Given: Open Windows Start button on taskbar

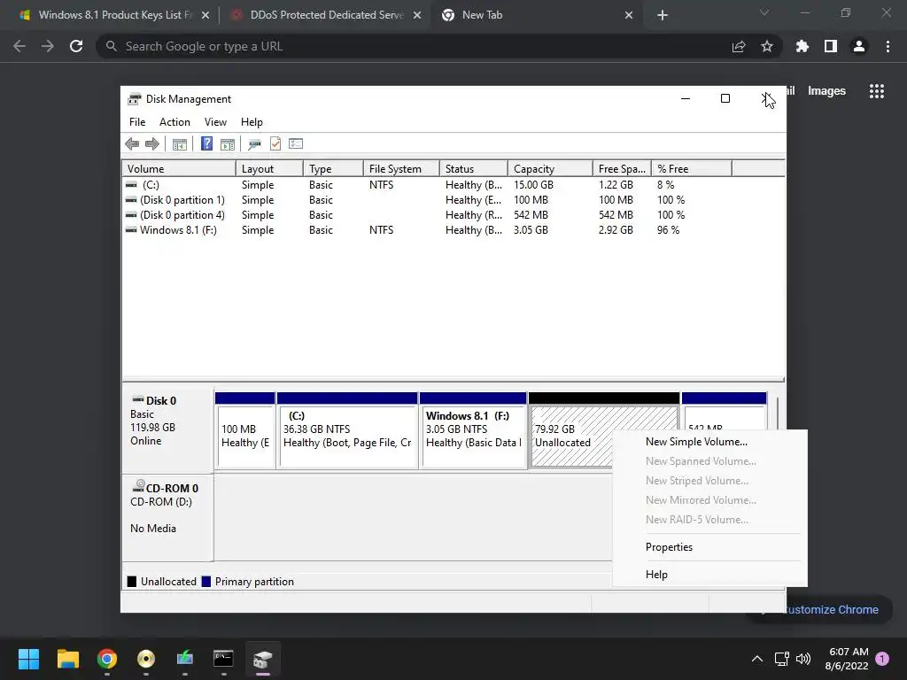Looking at the screenshot, I should tap(28, 659).
